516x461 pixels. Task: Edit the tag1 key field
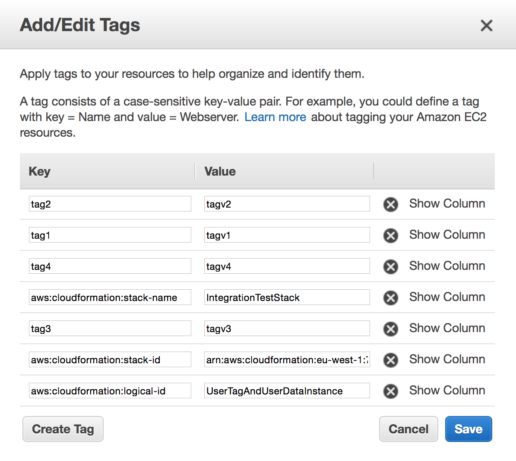[x=110, y=235]
